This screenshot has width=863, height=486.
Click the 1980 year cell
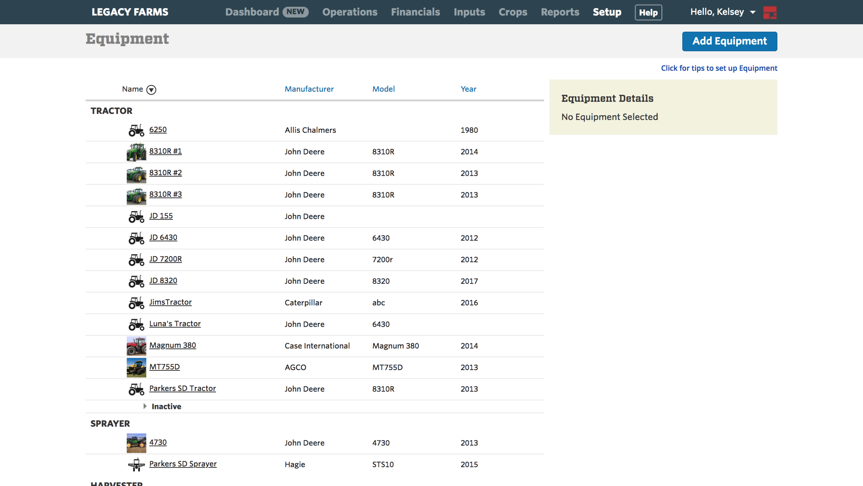(469, 130)
